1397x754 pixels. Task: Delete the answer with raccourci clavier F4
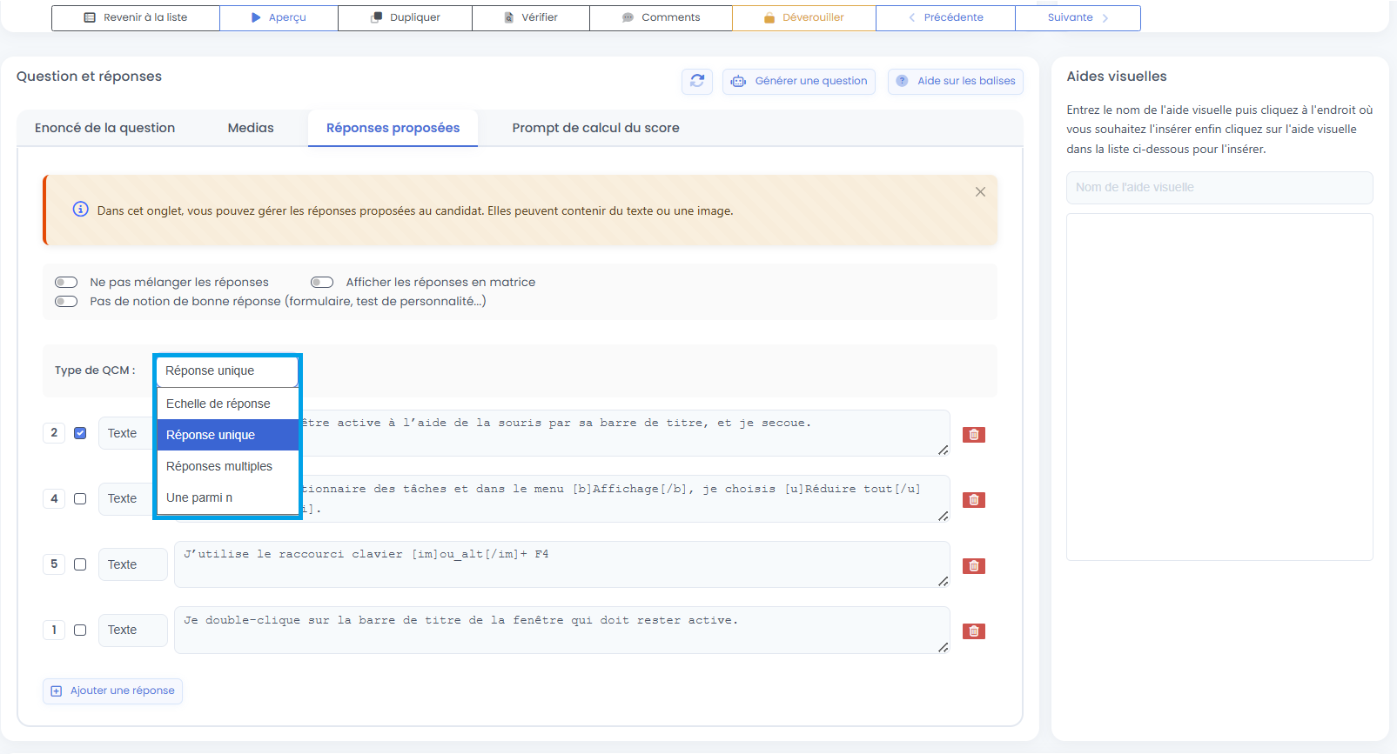pos(973,566)
